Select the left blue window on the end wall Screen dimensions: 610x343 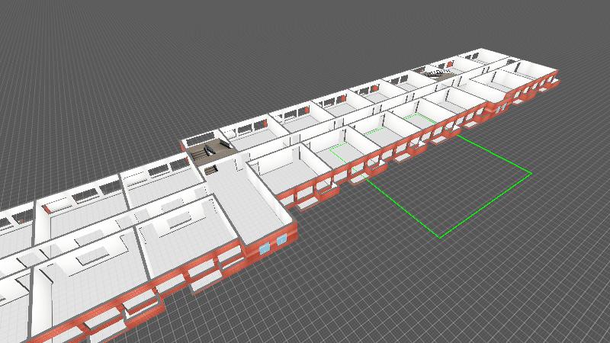tap(264, 249)
